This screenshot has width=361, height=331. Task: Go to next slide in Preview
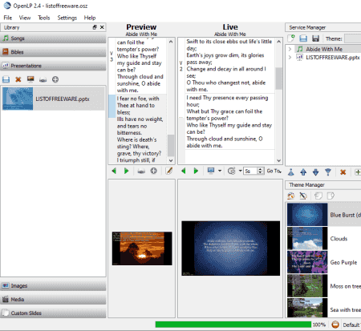pos(126,171)
